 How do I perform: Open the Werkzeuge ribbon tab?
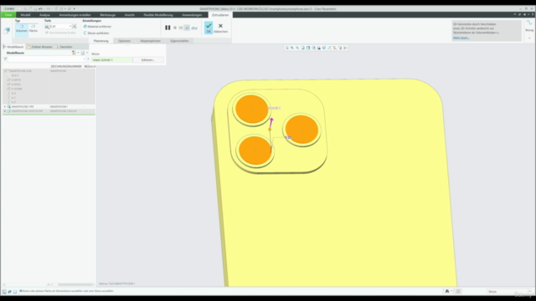107,15
